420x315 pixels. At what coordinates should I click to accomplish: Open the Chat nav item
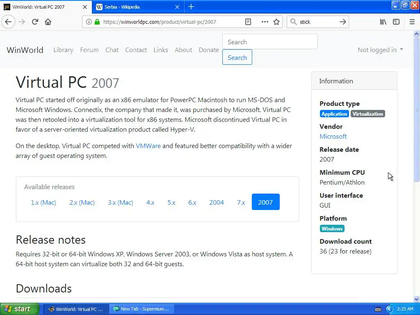[112, 50]
